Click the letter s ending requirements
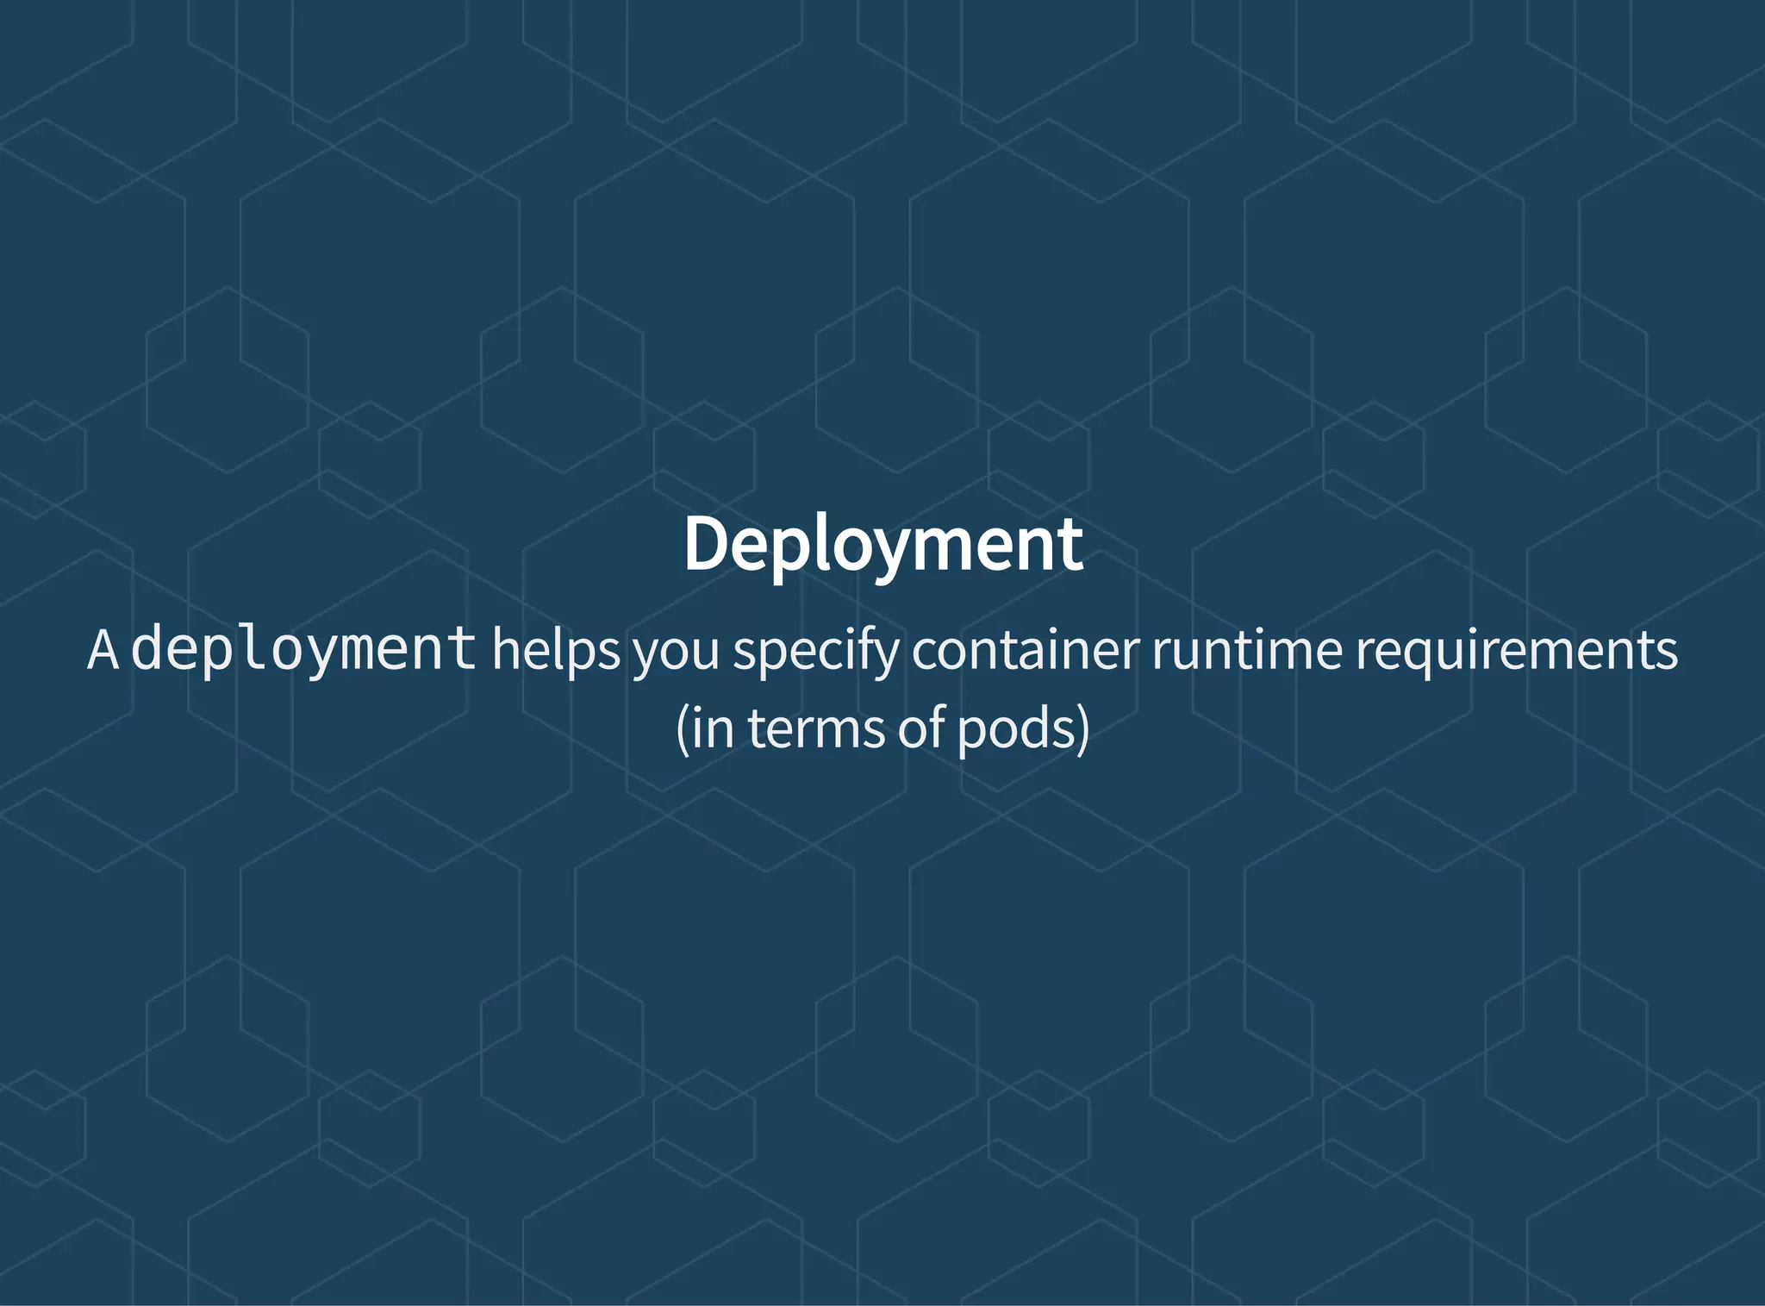 click(x=1666, y=653)
